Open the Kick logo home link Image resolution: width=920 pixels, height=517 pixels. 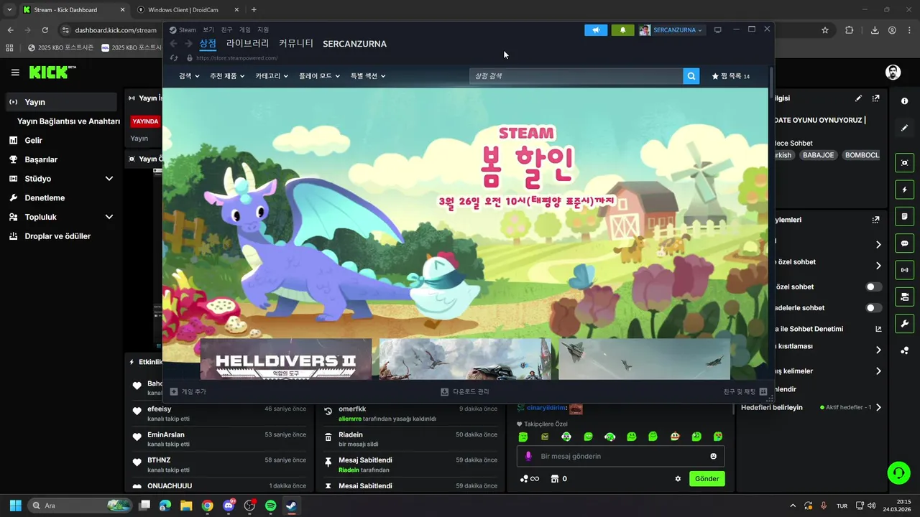coord(52,72)
